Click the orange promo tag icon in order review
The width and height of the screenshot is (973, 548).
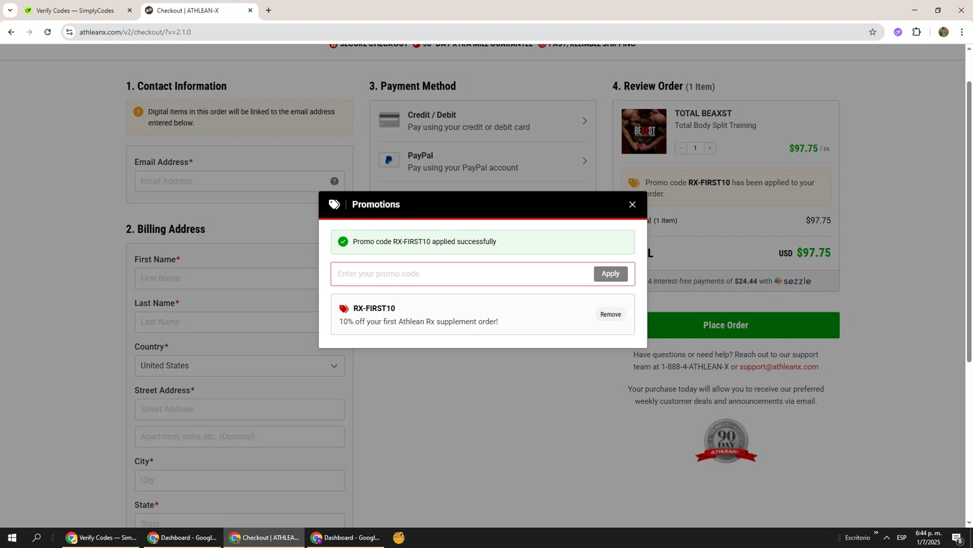pyautogui.click(x=634, y=183)
